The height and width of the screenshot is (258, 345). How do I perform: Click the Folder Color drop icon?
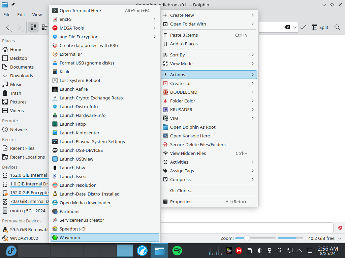coord(165,101)
